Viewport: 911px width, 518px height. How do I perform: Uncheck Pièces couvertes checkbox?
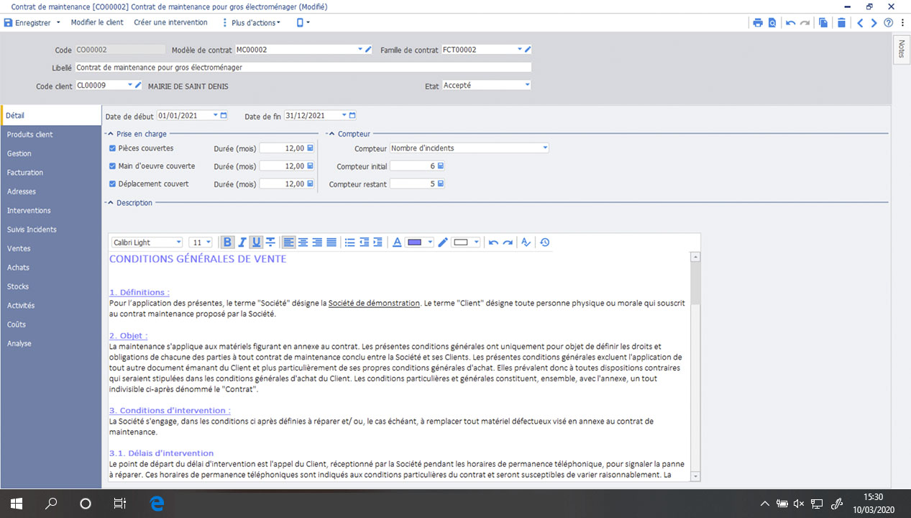112,148
